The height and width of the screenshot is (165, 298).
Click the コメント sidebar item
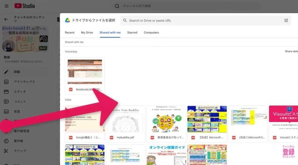(x=20, y=101)
